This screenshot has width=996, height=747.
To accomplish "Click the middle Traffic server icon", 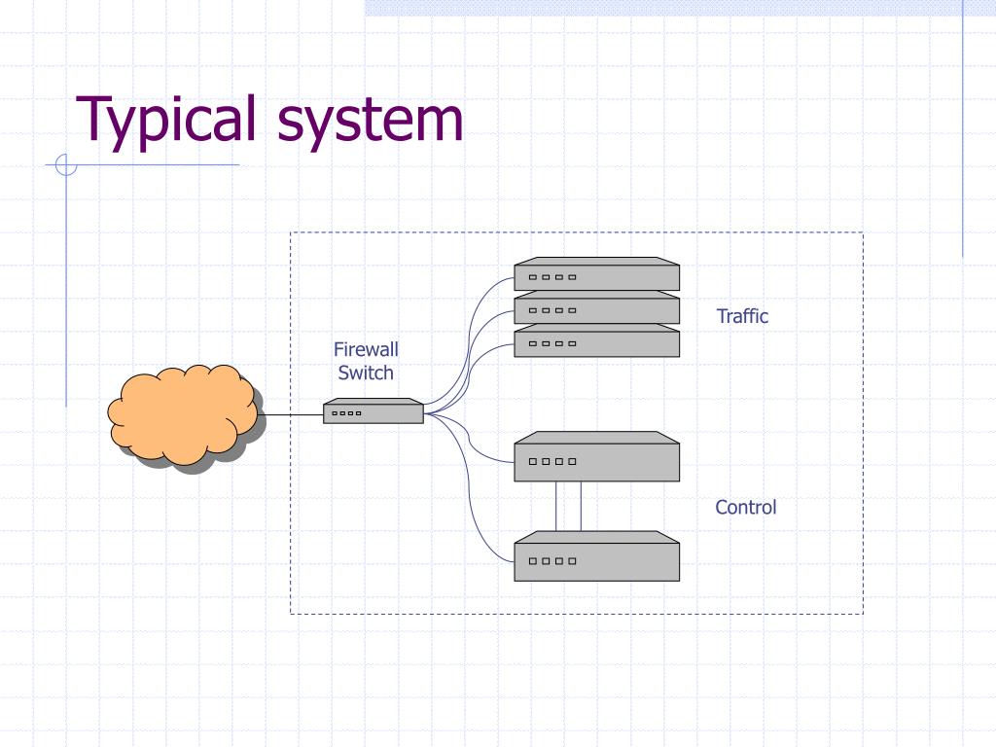I will 596,308.
